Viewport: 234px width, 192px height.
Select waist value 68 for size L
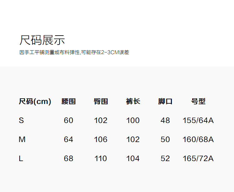tap(68, 159)
